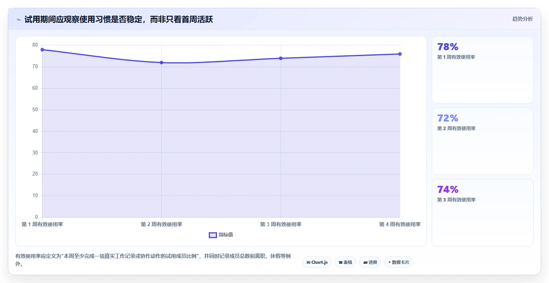Select the 进度 tag
Viewport: 549px width, 283px height.
(x=370, y=262)
